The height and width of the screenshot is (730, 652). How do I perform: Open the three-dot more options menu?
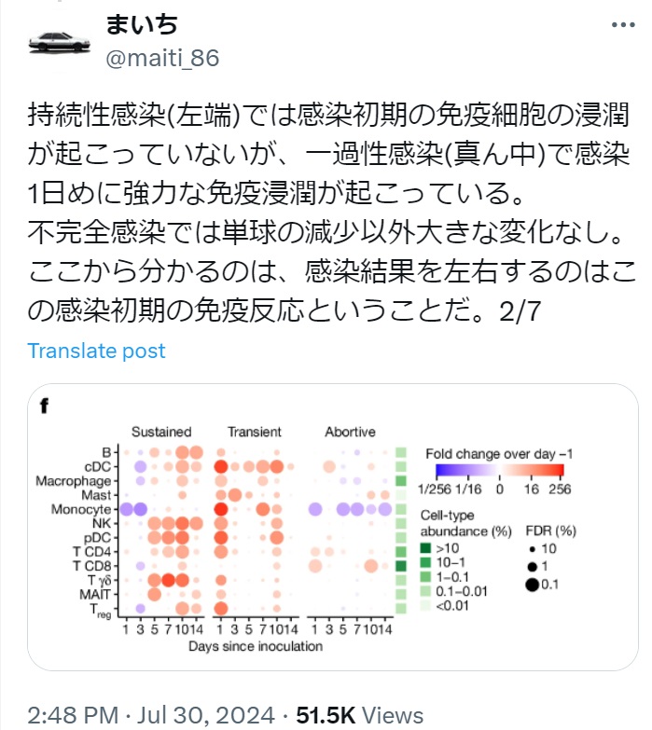[x=617, y=25]
